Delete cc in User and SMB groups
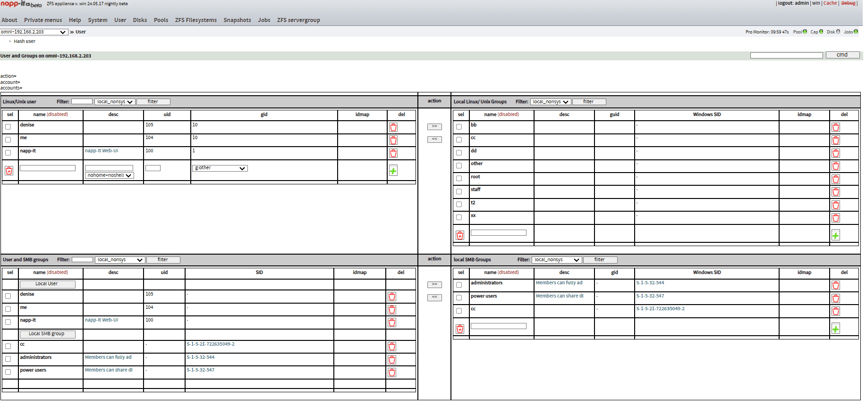This screenshot has width=866, height=405. [392, 347]
